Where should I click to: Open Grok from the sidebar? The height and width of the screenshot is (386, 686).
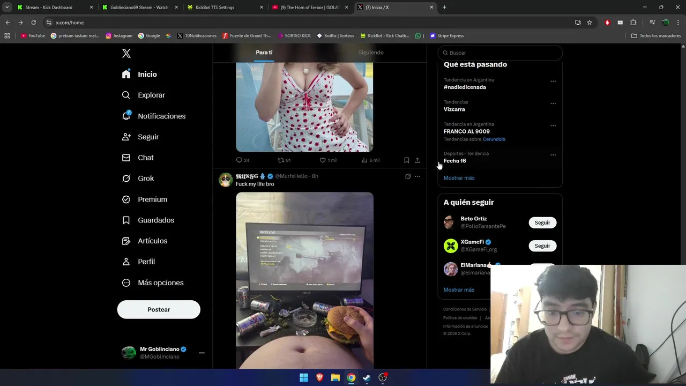[x=138, y=179]
